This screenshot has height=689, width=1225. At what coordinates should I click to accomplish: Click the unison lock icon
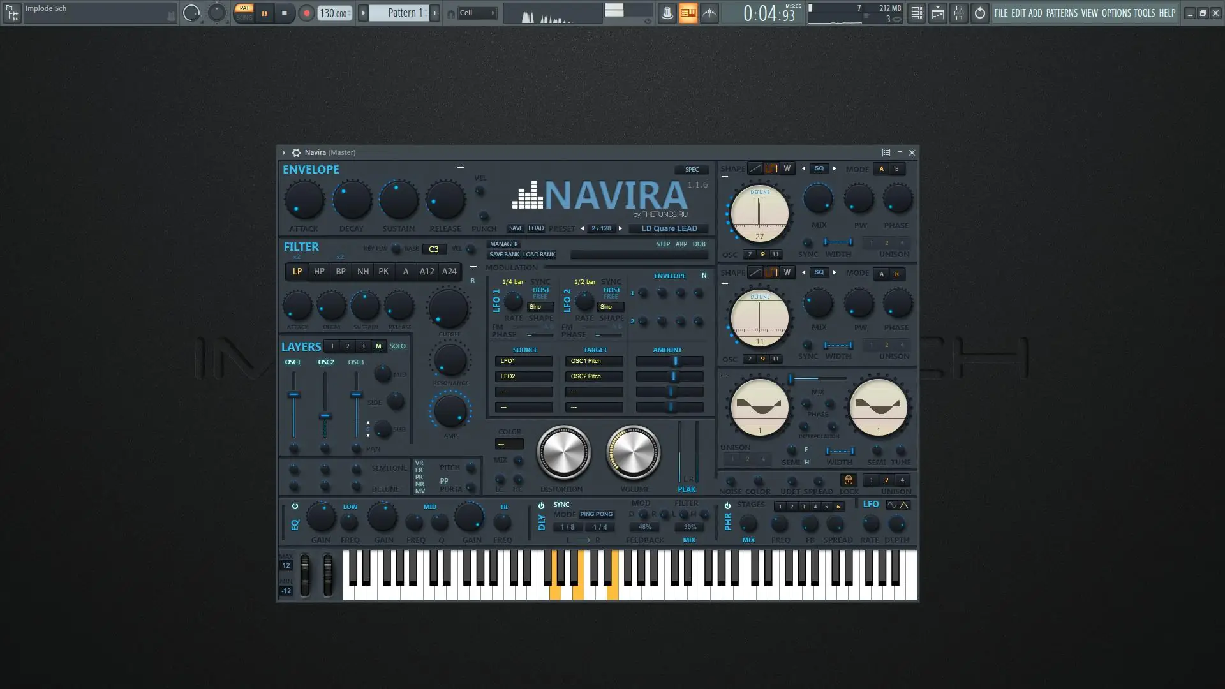pyautogui.click(x=848, y=480)
